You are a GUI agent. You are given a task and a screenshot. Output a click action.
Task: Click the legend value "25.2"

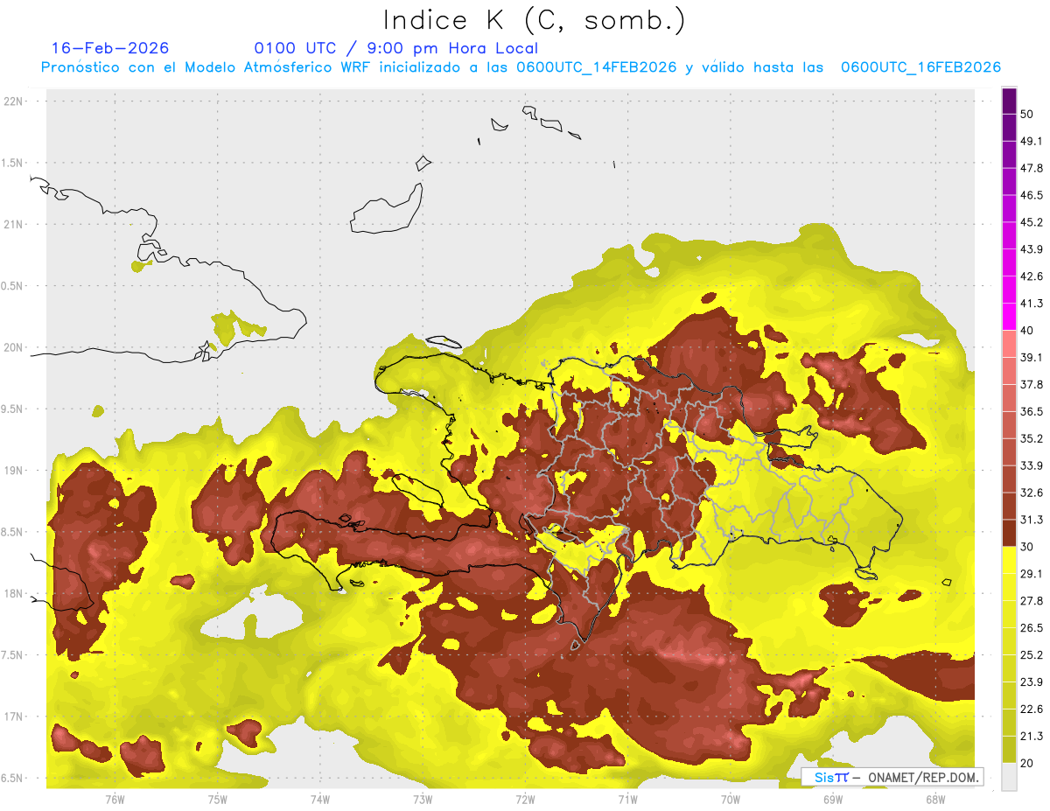1032,655
